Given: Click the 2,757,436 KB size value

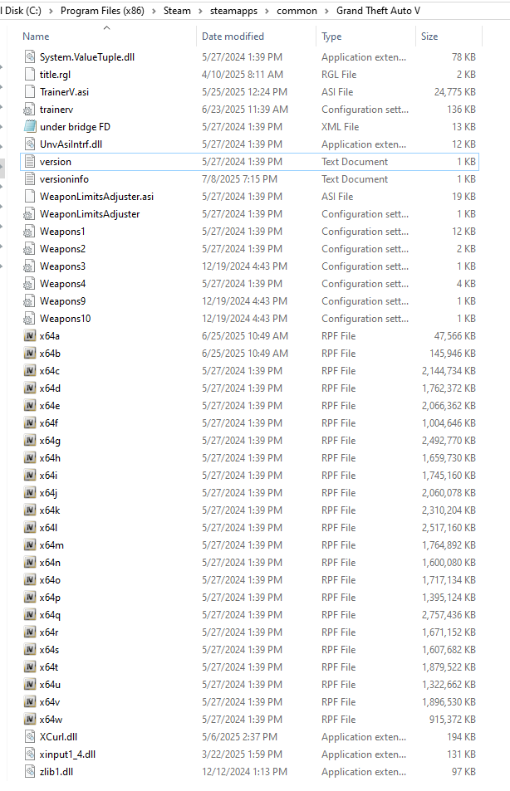Looking at the screenshot, I should point(449,614).
